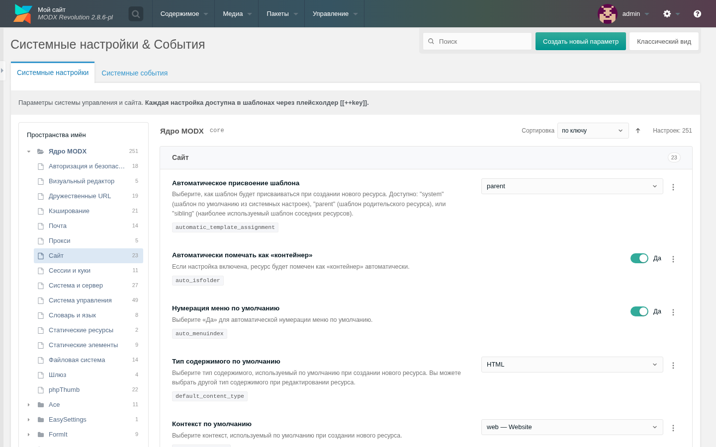
Task: Open the top bar search magnifier
Action: 136,14
